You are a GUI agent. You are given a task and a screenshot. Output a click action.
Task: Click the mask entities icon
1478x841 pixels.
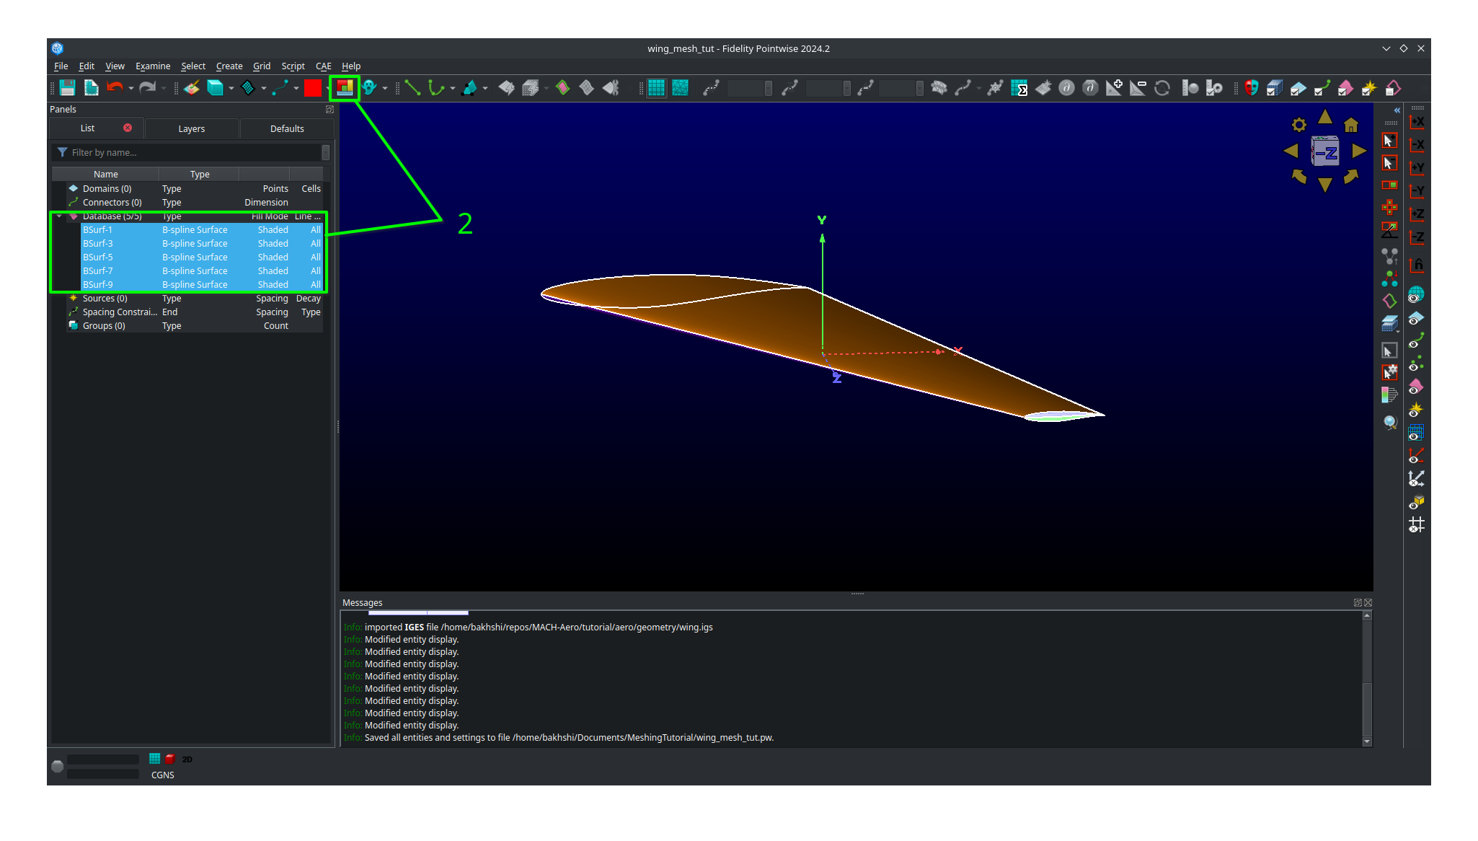(x=1252, y=88)
